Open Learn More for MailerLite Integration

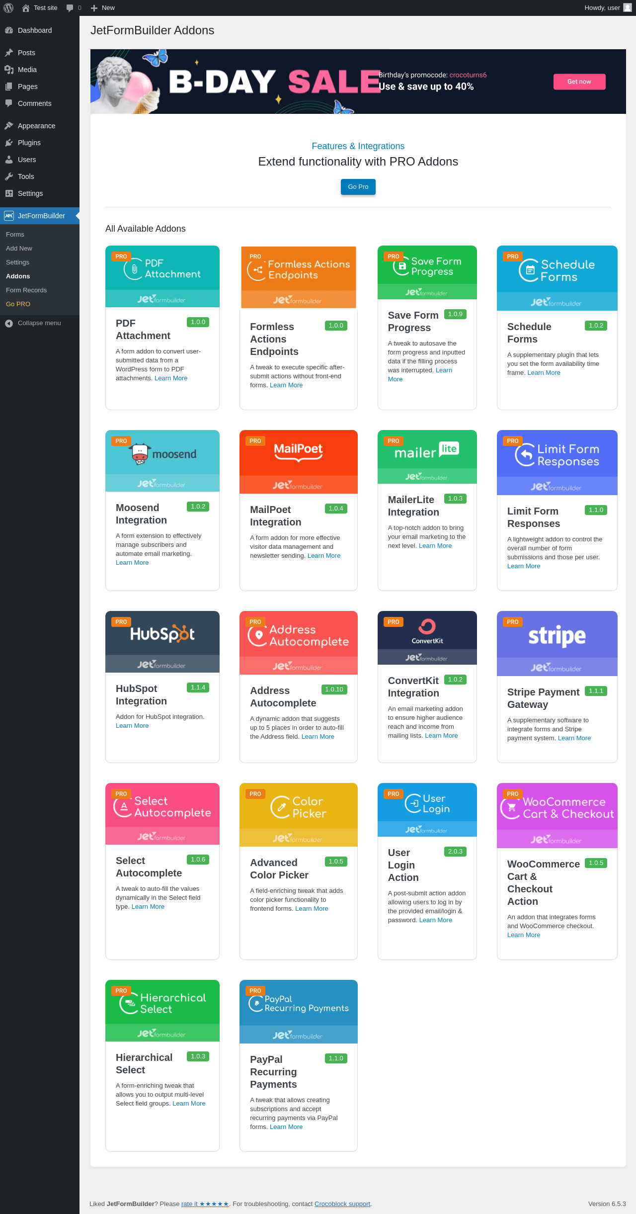click(x=435, y=546)
